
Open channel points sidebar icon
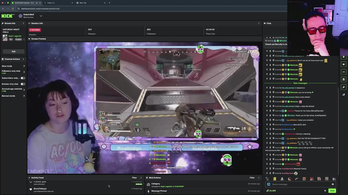tap(344, 95)
